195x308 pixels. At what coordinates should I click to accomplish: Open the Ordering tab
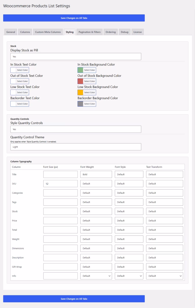coord(111,32)
